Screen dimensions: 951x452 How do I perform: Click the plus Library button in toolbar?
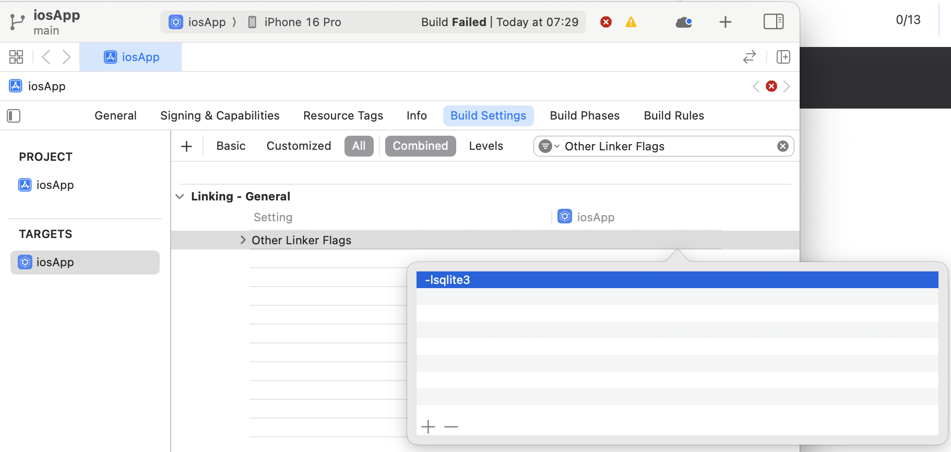[725, 22]
